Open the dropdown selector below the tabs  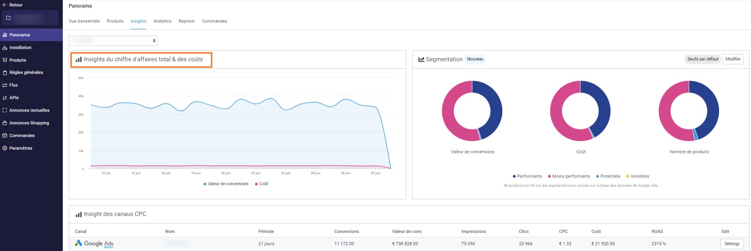tap(113, 41)
